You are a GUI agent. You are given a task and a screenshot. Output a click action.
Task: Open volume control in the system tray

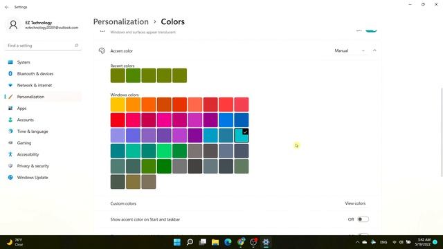[x=401, y=242]
